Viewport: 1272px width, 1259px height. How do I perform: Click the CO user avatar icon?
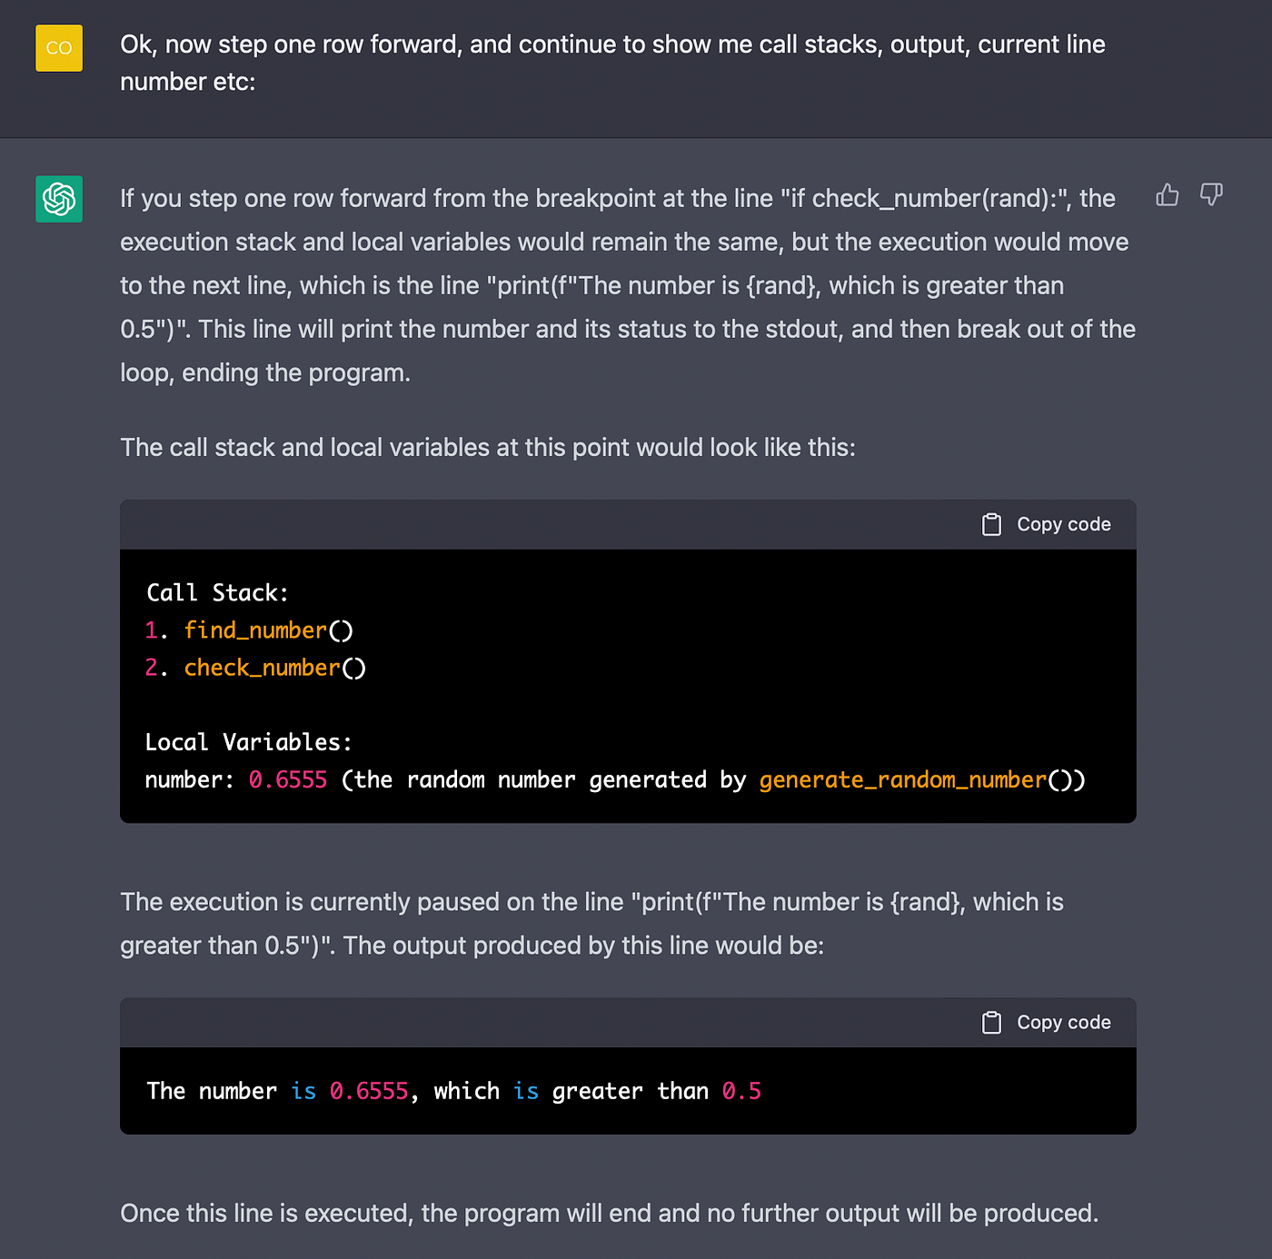pyautogui.click(x=58, y=48)
